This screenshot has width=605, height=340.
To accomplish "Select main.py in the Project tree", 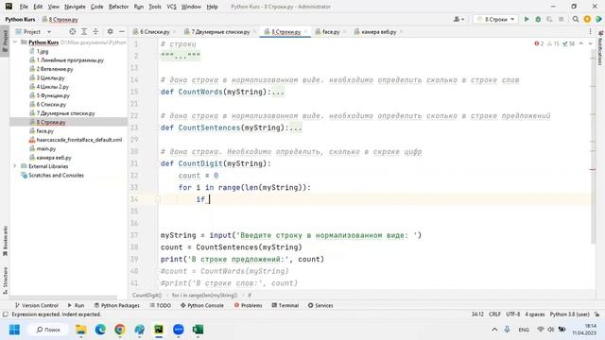I will (46, 148).
